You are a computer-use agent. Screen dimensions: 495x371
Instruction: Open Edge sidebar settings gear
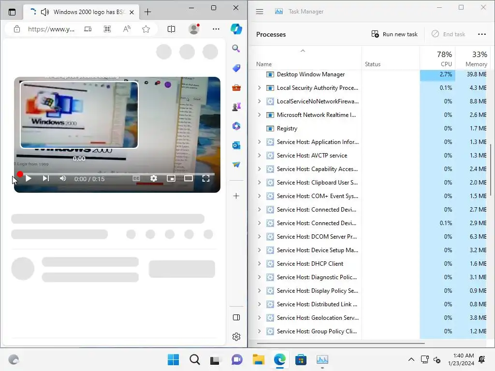(x=236, y=337)
